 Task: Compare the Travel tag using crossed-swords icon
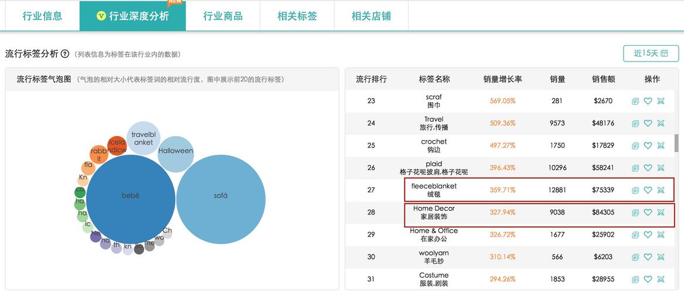(x=661, y=124)
